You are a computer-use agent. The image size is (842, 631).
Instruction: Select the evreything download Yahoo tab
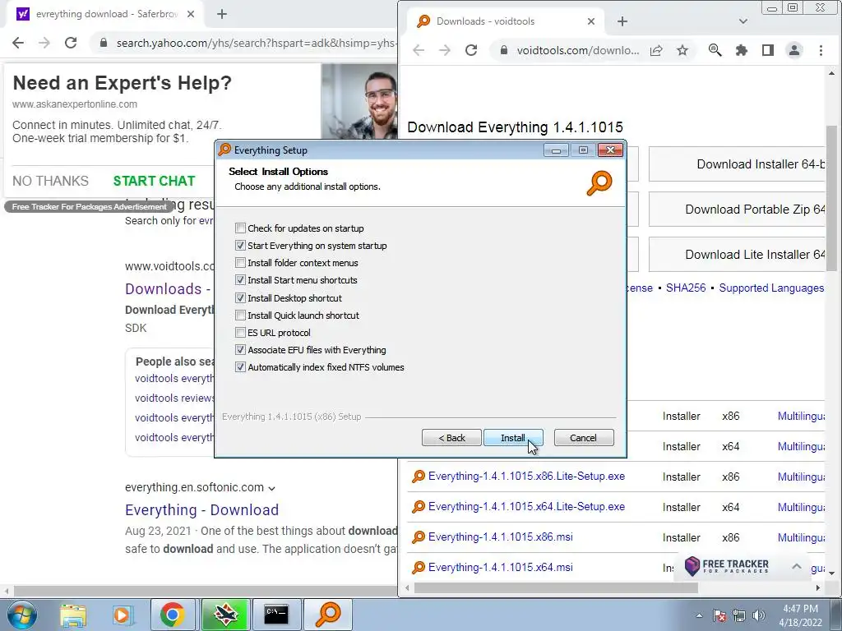click(106, 14)
